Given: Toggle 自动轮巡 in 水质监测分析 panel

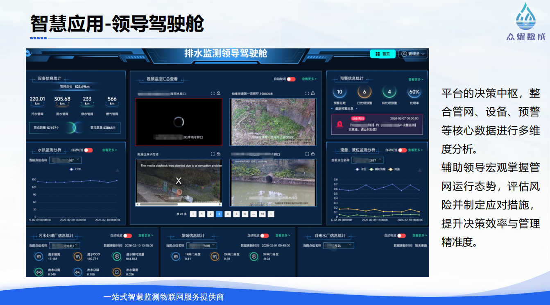Looking at the screenshot, I should pos(88,150).
